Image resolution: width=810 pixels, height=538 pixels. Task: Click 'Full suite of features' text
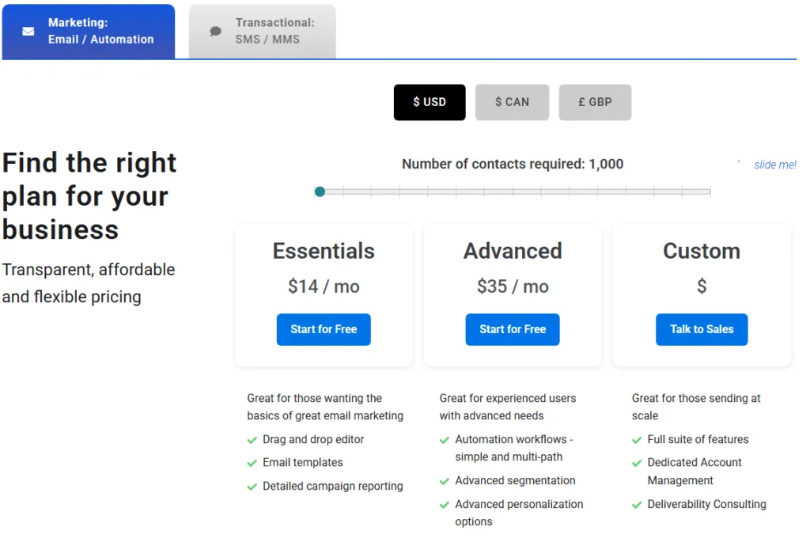(x=698, y=439)
